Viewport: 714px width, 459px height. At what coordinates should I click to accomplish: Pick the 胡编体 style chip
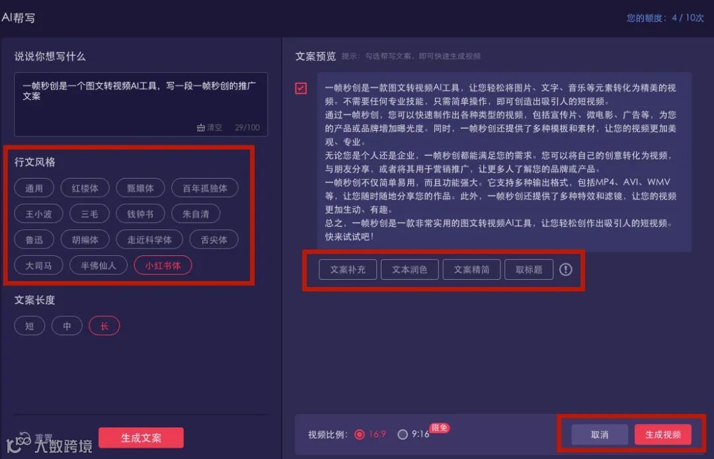point(85,240)
